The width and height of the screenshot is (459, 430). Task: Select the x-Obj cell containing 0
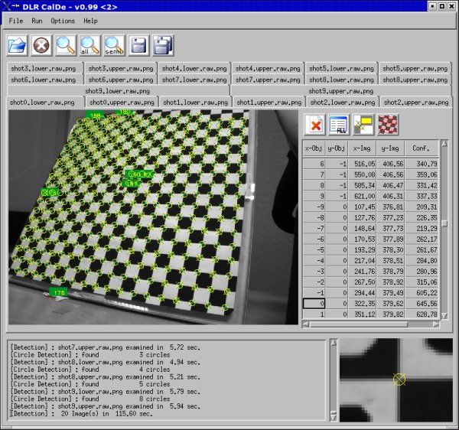[x=314, y=304]
